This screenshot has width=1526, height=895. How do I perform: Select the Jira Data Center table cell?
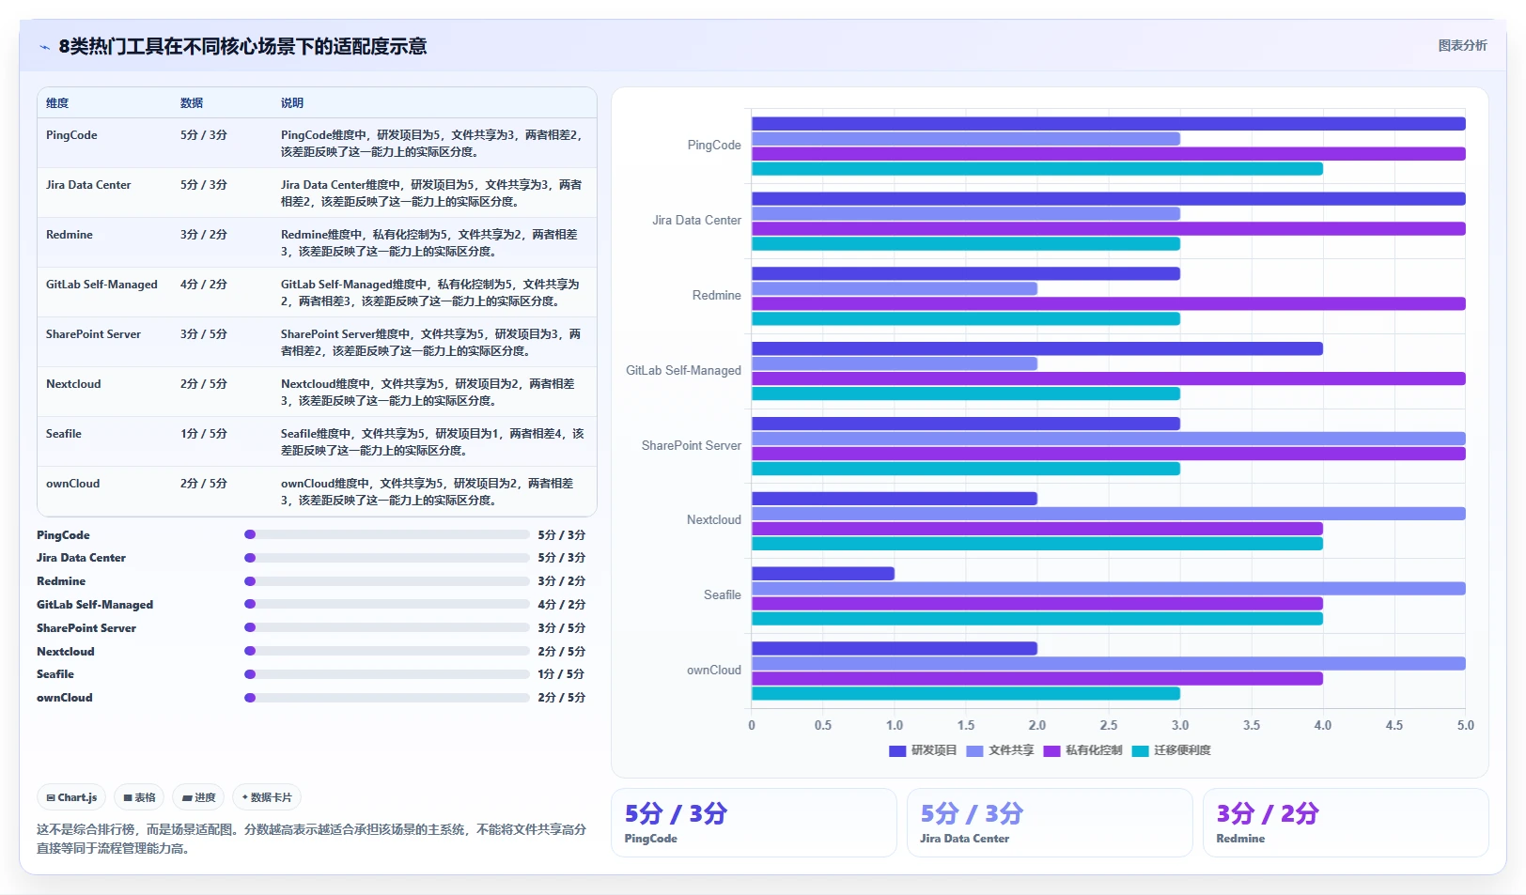tap(88, 185)
